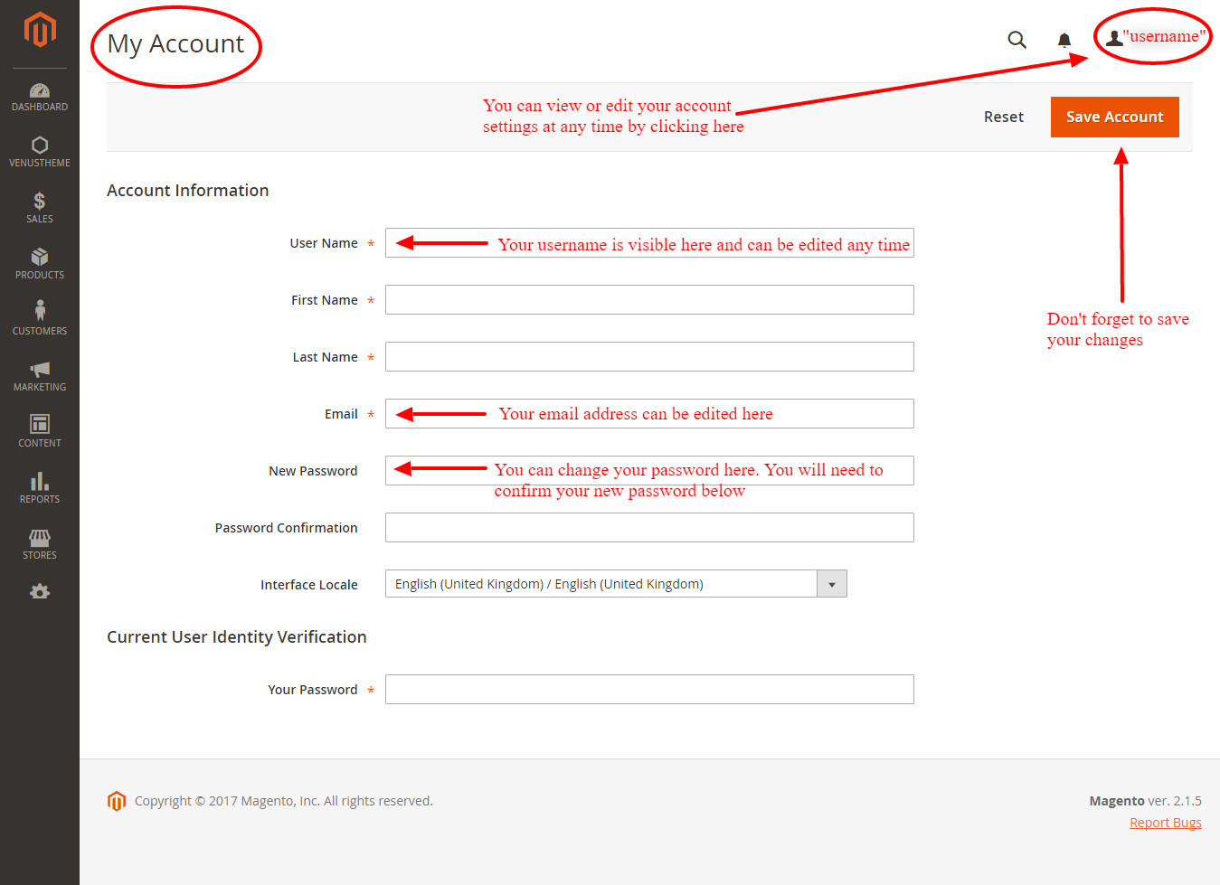Image resolution: width=1220 pixels, height=885 pixels.
Task: Follow the Report Bugs link
Action: 1166,823
